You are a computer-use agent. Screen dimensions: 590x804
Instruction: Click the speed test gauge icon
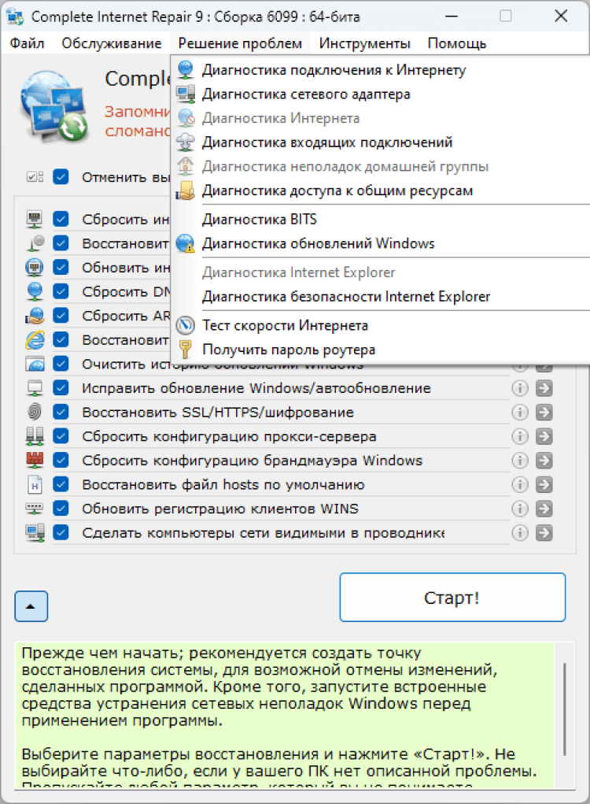pyautogui.click(x=186, y=325)
